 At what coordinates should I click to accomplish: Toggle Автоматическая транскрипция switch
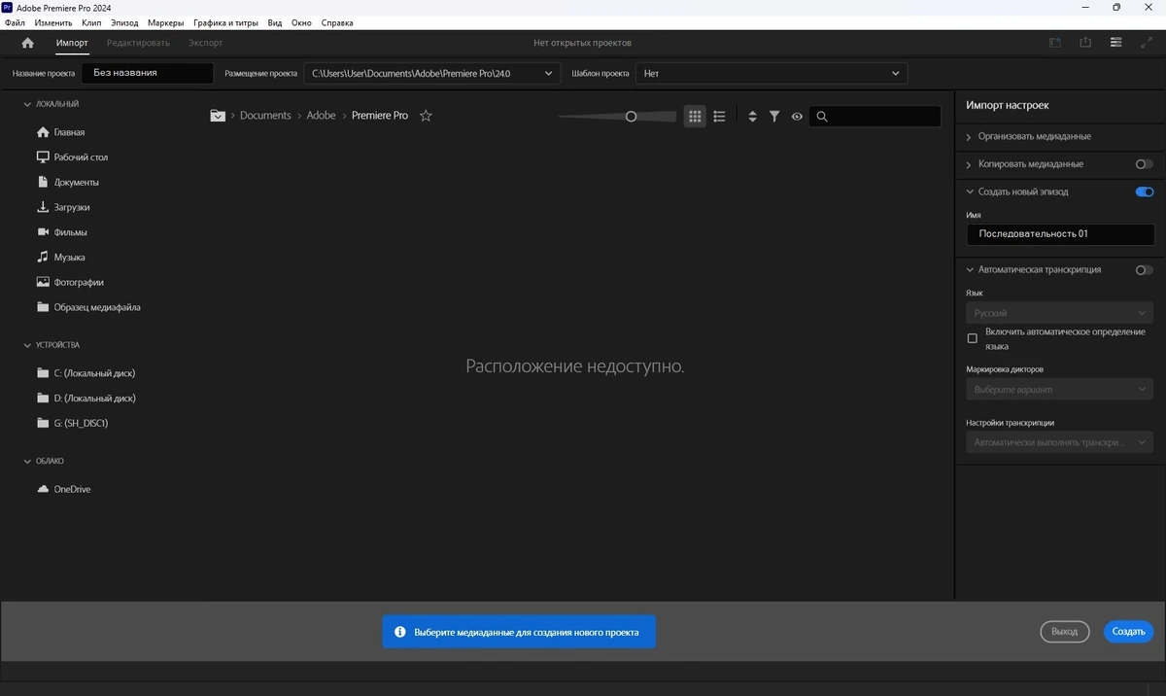pos(1145,270)
